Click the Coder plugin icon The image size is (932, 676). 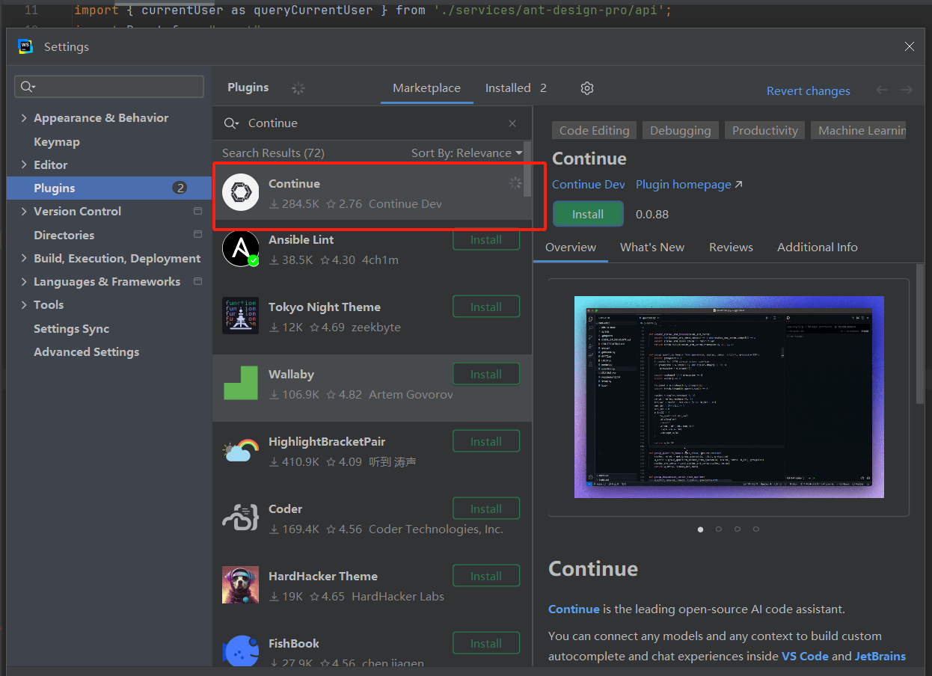point(241,517)
